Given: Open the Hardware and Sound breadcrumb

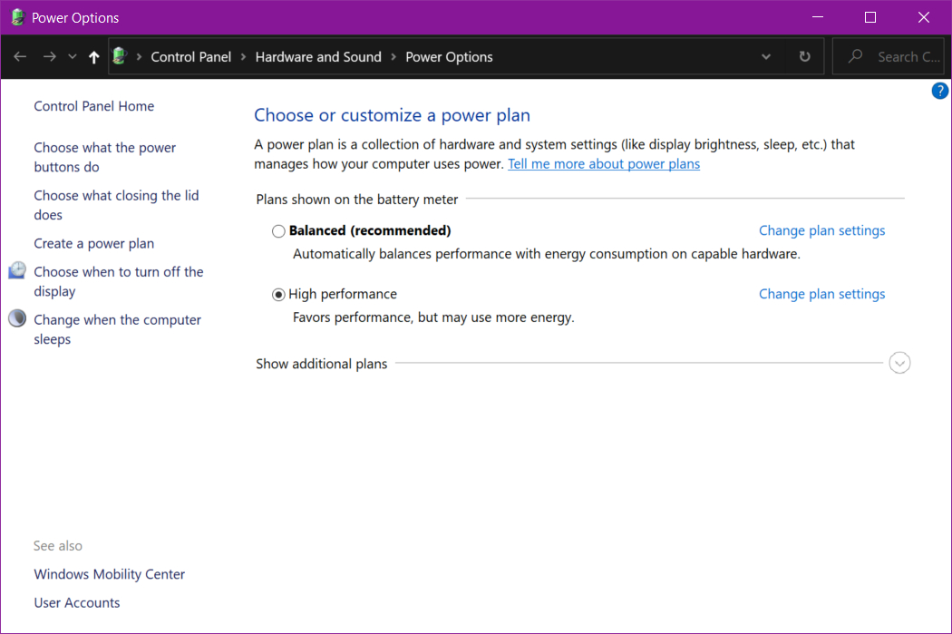Looking at the screenshot, I should click(318, 56).
